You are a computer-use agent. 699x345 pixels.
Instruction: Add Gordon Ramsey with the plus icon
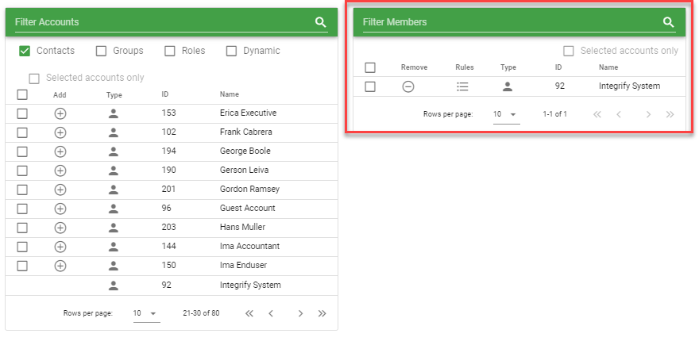[60, 190]
